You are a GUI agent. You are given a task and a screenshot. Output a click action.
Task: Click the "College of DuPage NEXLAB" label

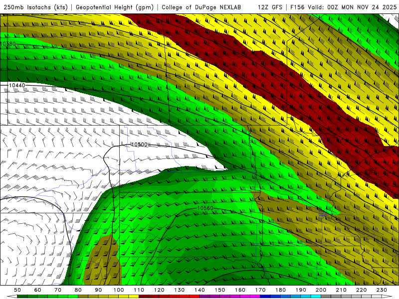(x=201, y=7)
